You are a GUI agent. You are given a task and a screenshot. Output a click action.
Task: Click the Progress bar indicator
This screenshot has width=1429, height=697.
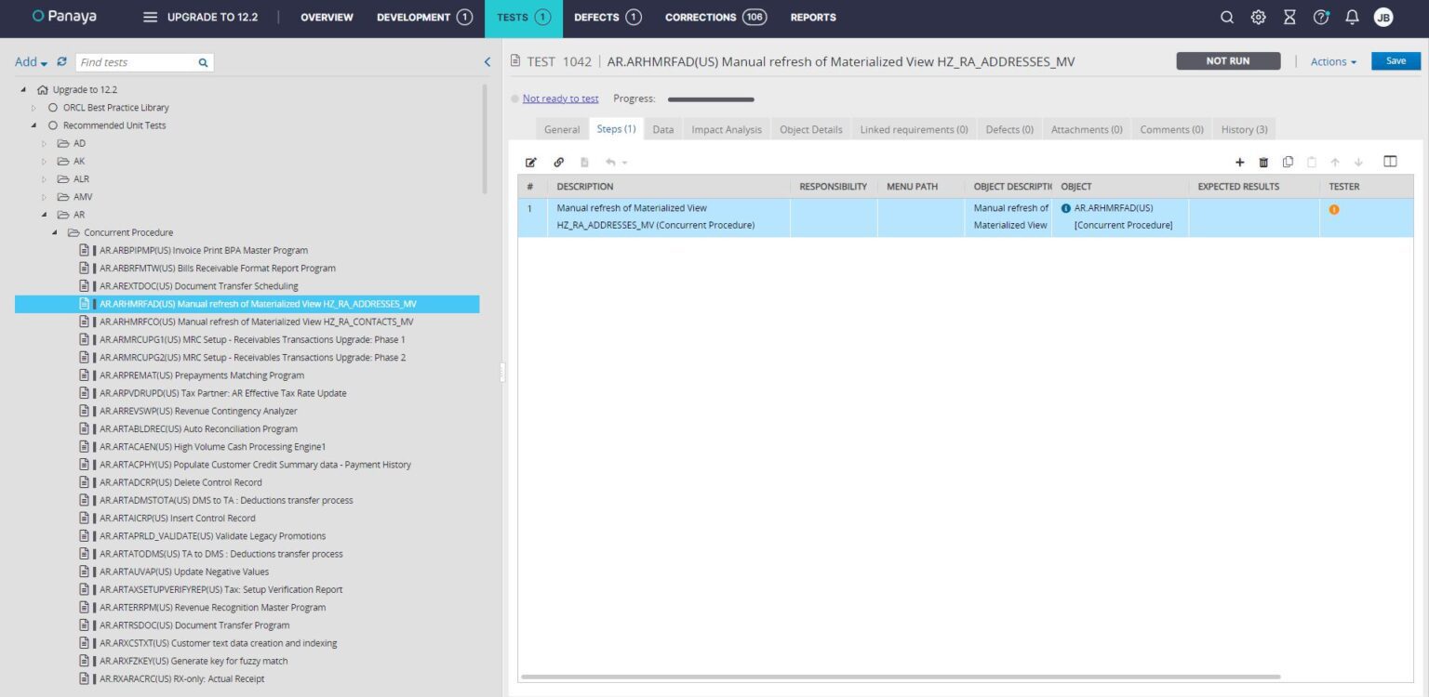(x=711, y=99)
